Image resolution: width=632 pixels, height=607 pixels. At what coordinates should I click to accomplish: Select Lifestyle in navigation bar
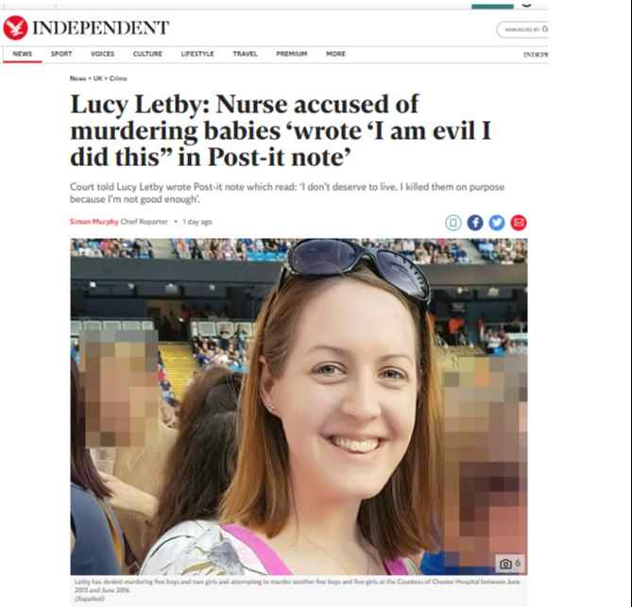(197, 54)
